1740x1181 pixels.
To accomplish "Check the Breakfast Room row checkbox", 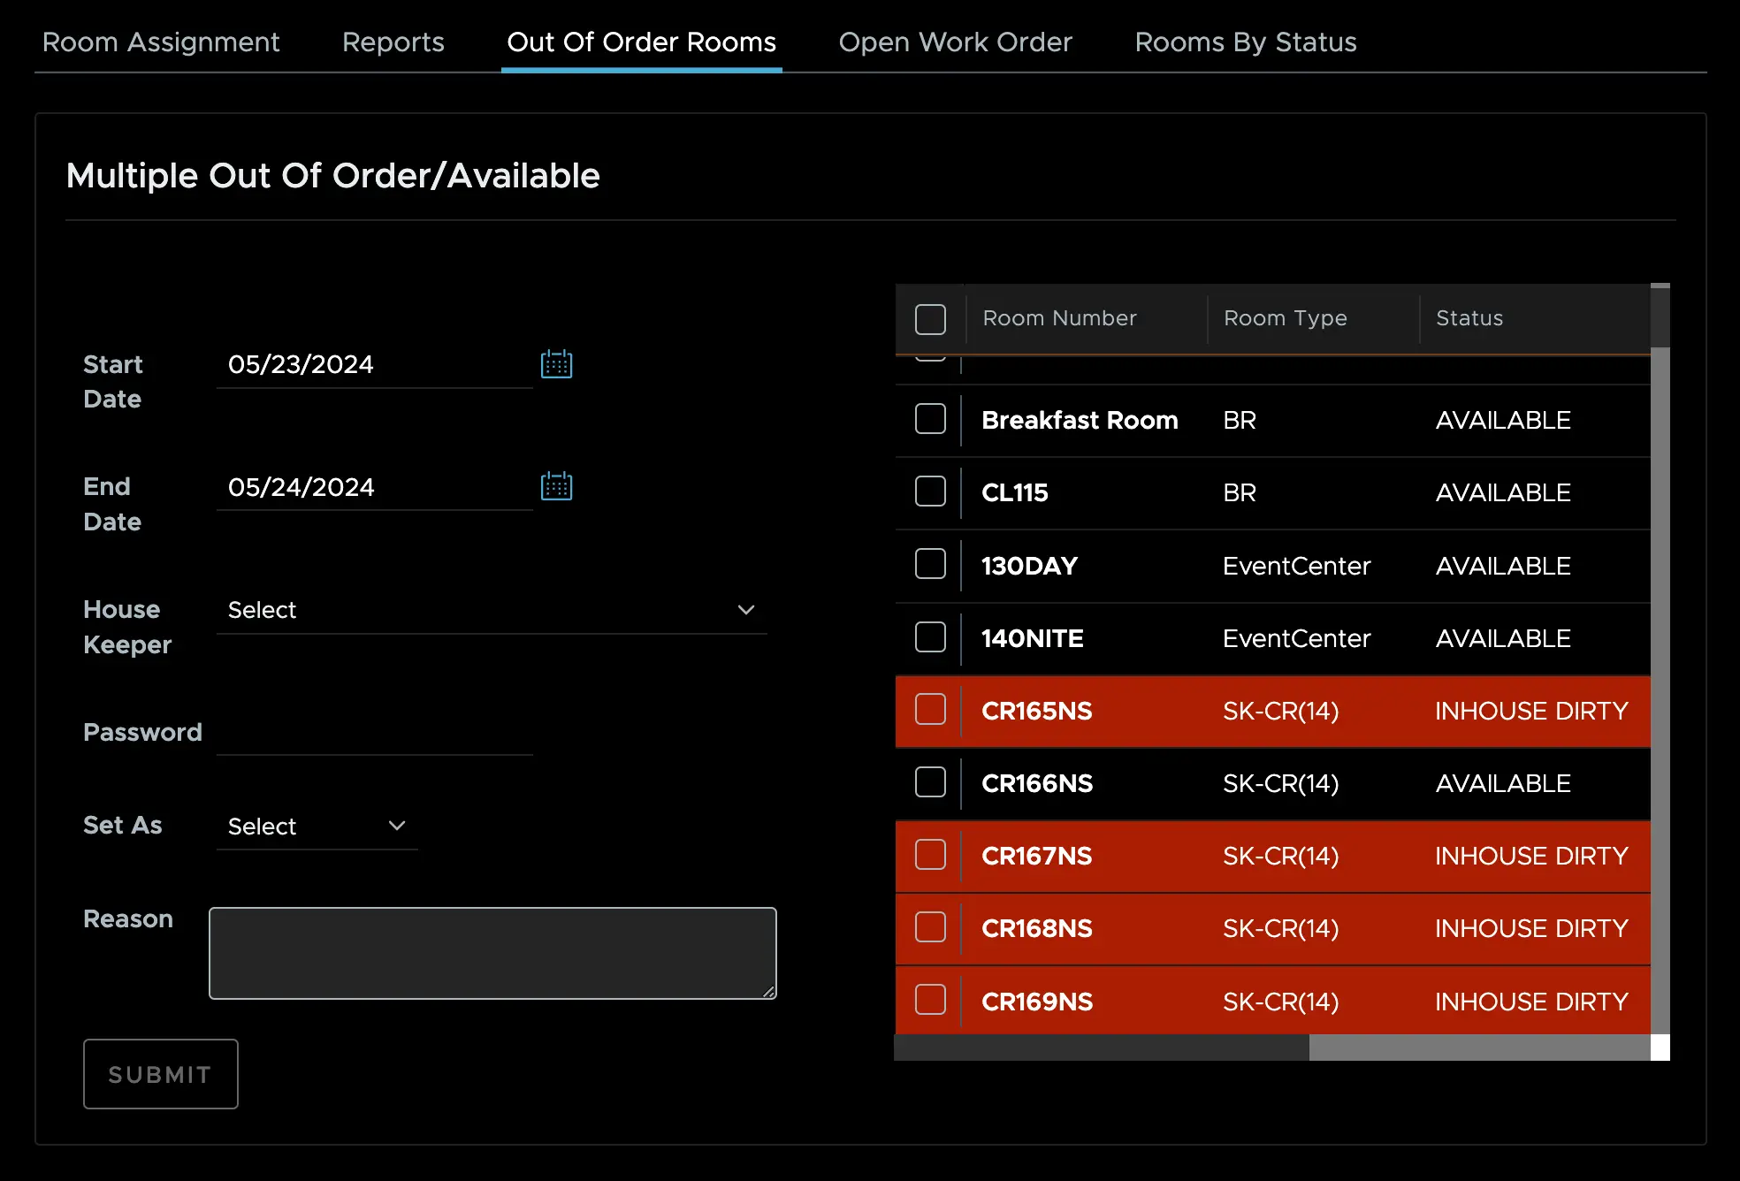I will click(930, 419).
